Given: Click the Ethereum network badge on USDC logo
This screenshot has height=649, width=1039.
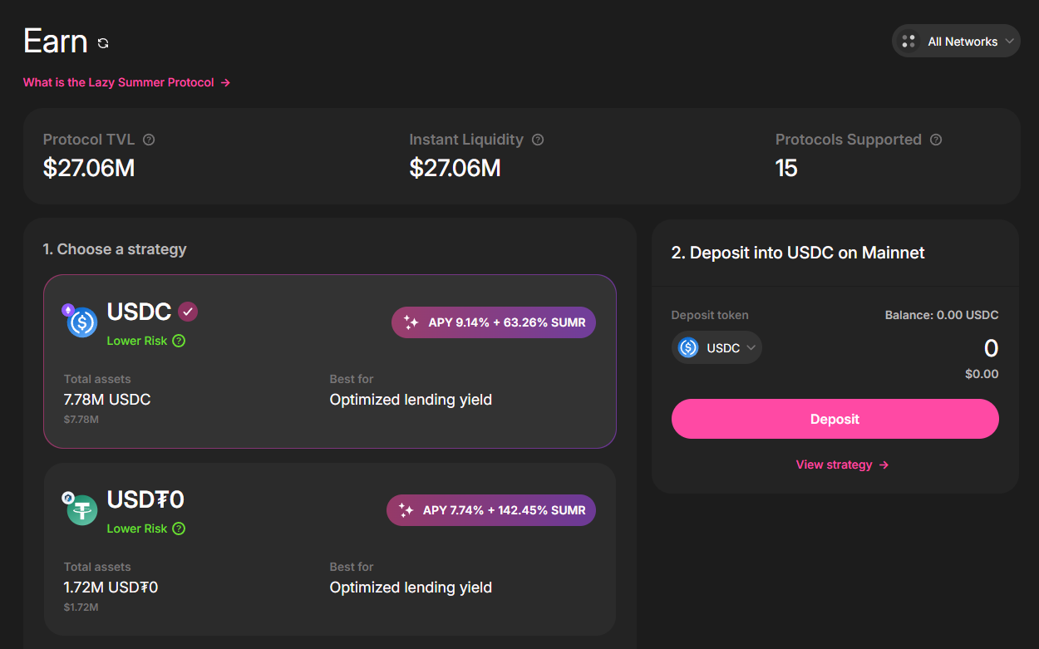Looking at the screenshot, I should coord(68,310).
